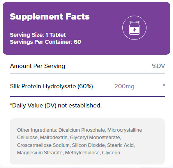
Task: Click Glyceryl Monostearate ingredient text
Action: coord(95,138)
